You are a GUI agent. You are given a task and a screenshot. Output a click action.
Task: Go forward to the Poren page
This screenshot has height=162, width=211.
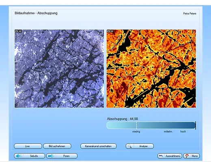click(x=62, y=156)
